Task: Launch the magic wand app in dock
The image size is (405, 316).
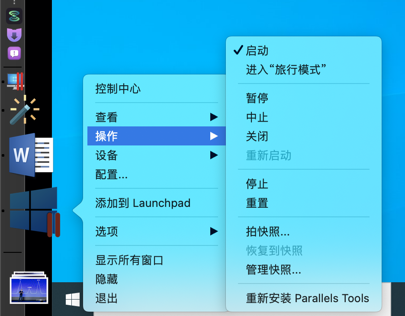Action: pos(25,110)
